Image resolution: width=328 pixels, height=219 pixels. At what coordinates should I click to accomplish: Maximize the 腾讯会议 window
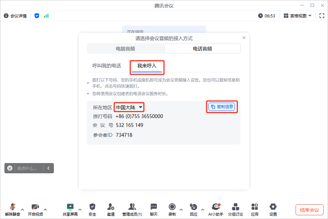tap(312, 5)
